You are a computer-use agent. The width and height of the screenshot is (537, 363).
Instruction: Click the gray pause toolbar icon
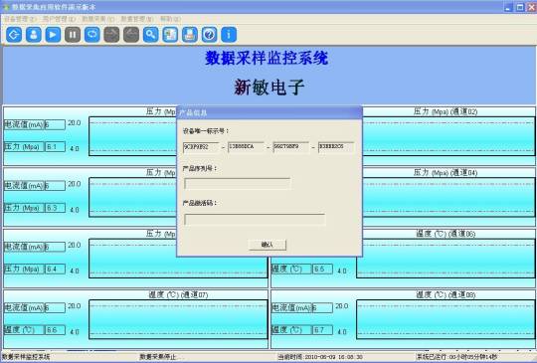point(73,35)
